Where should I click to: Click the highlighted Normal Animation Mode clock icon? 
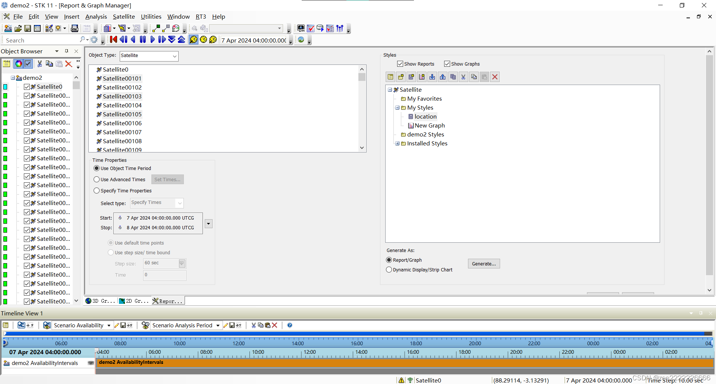[194, 40]
